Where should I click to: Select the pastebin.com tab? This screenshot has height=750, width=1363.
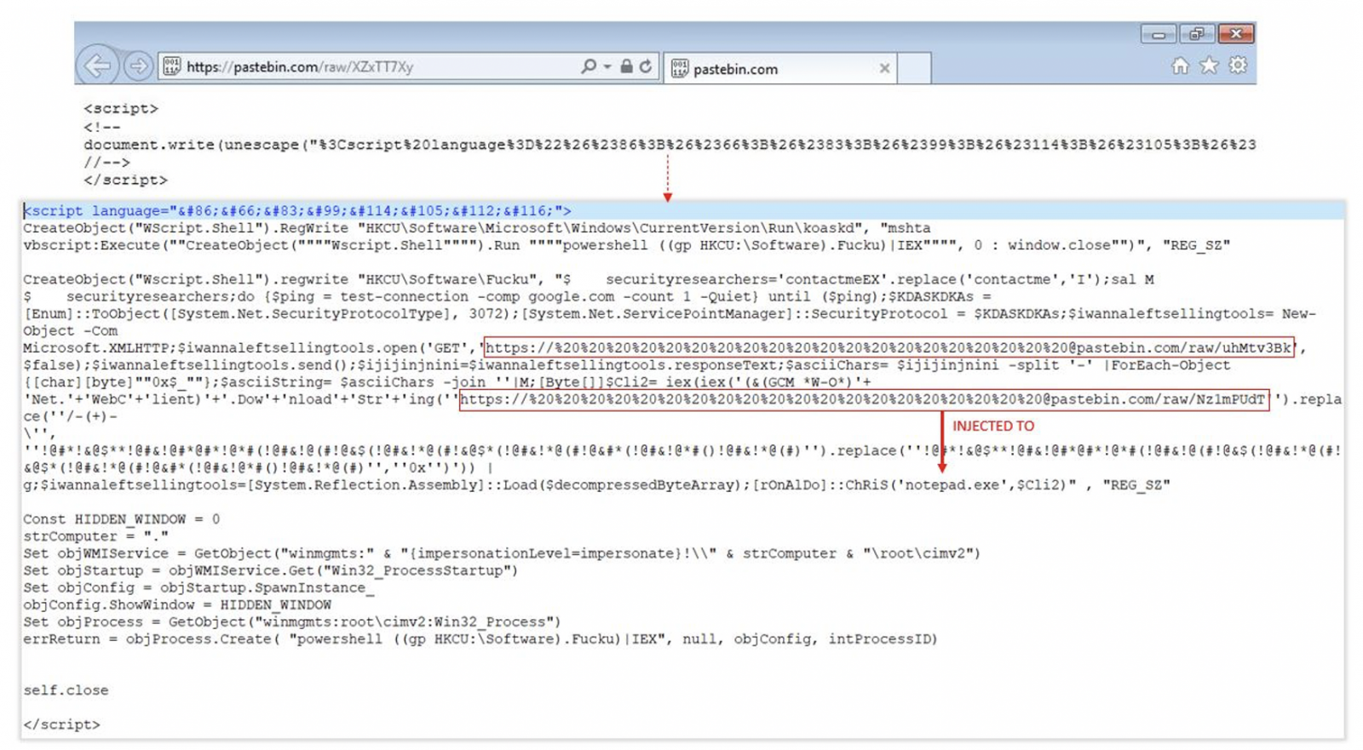[779, 68]
